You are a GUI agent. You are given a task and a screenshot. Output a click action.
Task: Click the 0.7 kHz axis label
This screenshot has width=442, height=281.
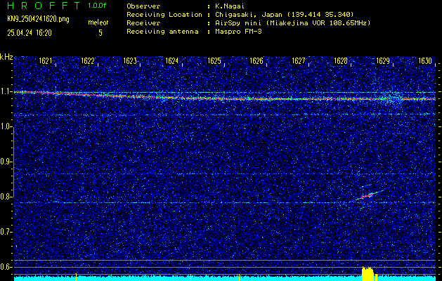tap(5, 232)
